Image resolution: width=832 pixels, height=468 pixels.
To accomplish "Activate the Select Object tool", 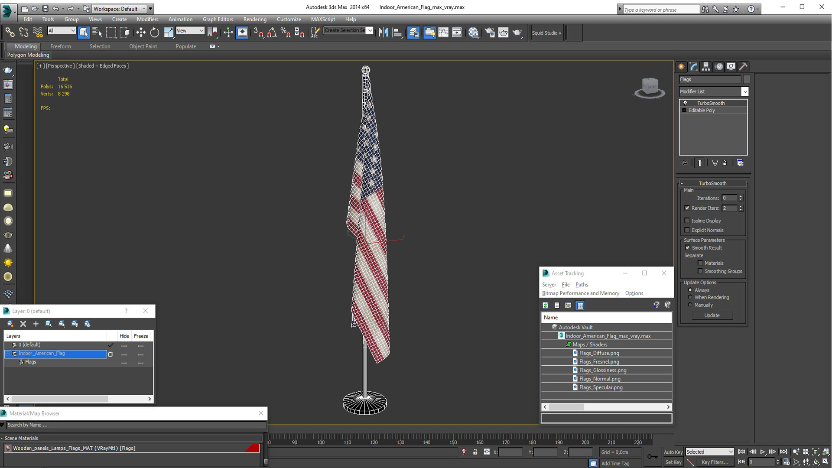I will (x=84, y=32).
